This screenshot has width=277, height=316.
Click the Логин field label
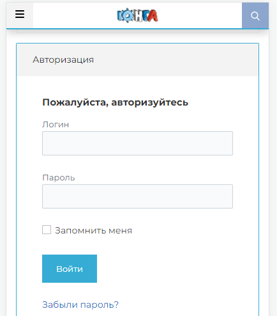pos(56,125)
